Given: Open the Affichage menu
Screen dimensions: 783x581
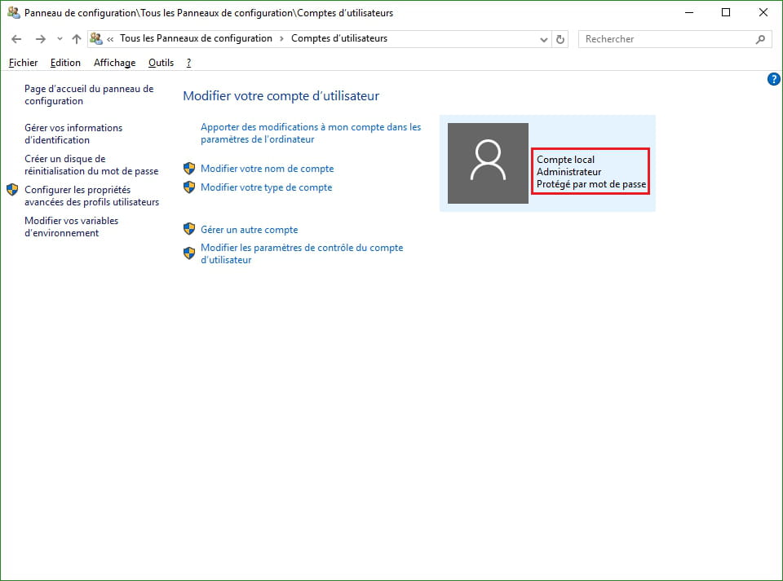Looking at the screenshot, I should click(114, 63).
